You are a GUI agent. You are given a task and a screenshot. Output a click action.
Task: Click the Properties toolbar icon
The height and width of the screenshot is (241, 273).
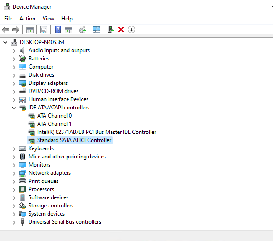44,30
